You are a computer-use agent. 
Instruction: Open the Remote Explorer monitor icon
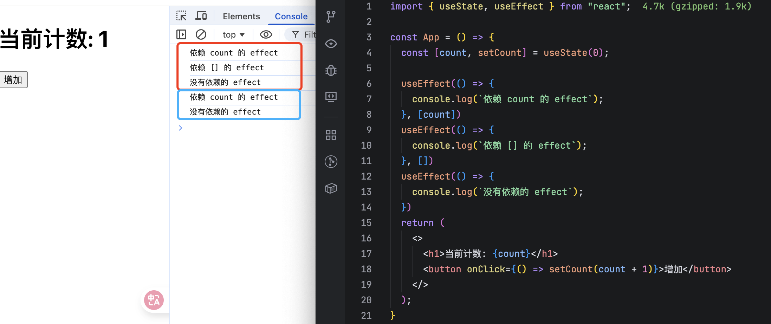[331, 97]
